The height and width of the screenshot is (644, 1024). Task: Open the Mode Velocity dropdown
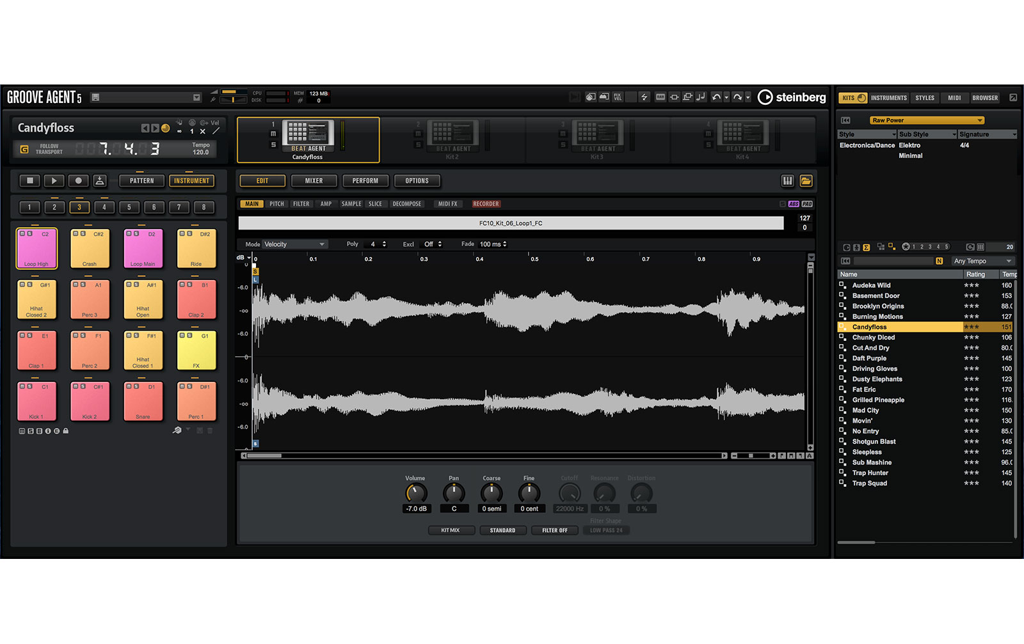click(295, 244)
